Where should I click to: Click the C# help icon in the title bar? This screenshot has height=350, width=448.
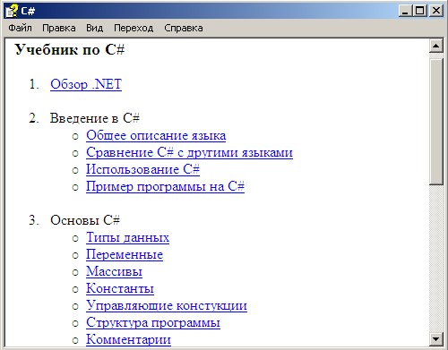tap(12, 11)
